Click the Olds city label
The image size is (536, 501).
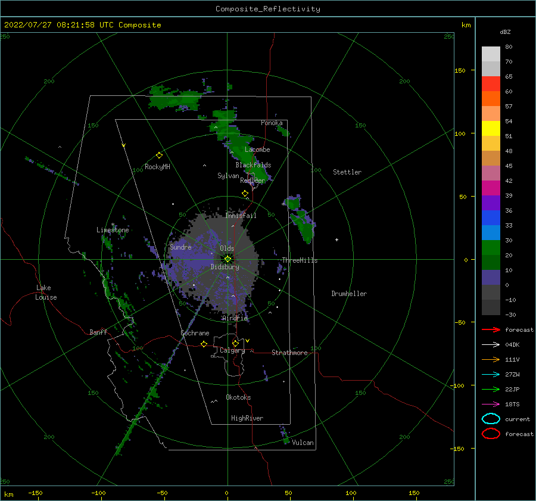(x=227, y=248)
